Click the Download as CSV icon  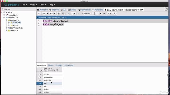click(114, 13)
